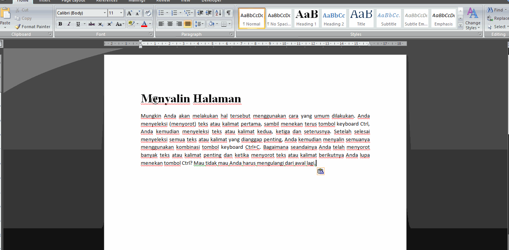Apply the Heading 1 style

307,18
